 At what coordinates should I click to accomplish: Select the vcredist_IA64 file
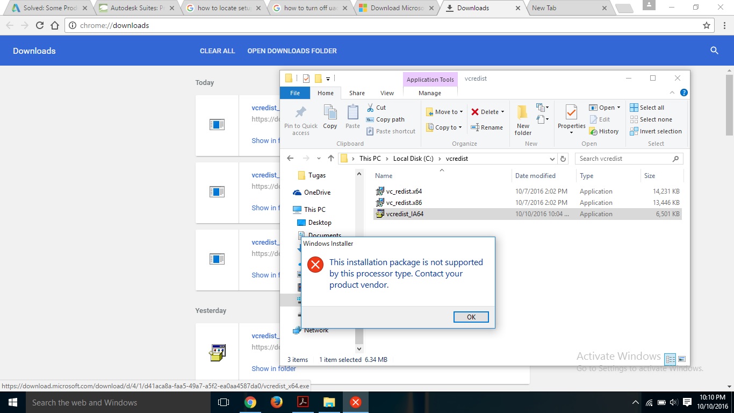click(x=528, y=214)
